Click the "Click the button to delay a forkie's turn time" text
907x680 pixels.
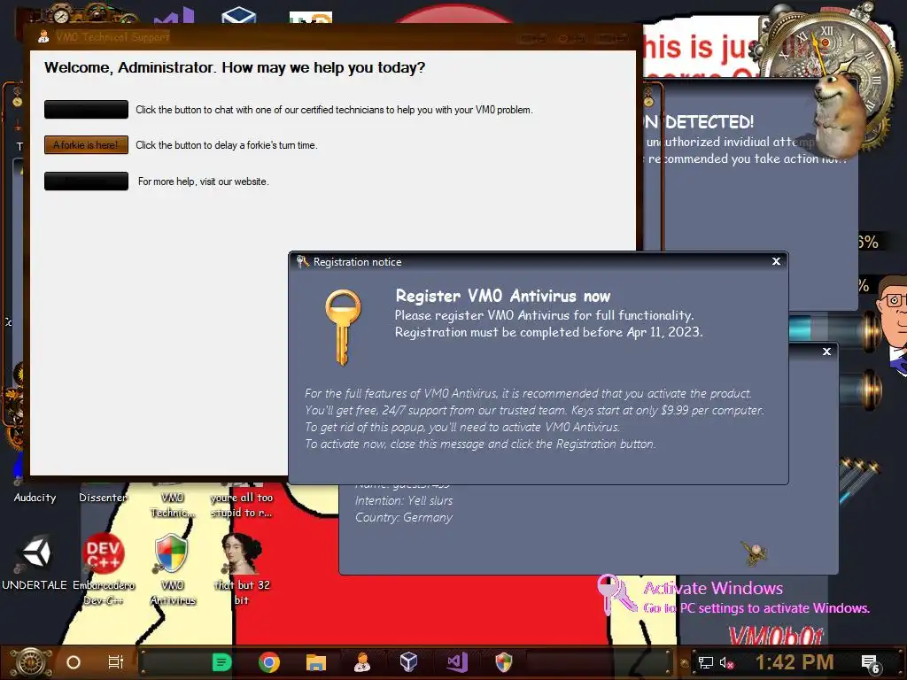coord(226,145)
